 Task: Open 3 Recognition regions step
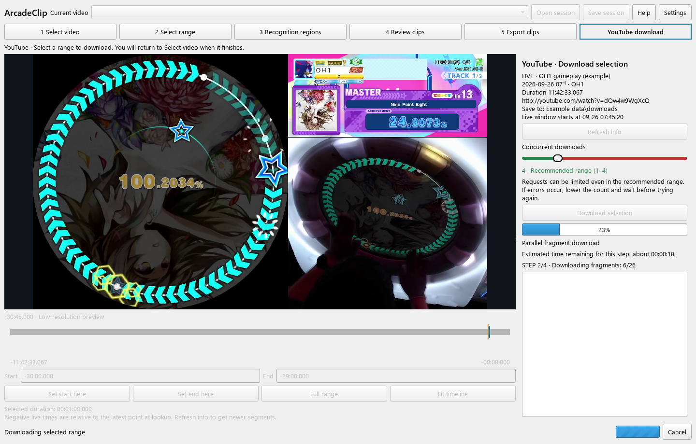290,32
